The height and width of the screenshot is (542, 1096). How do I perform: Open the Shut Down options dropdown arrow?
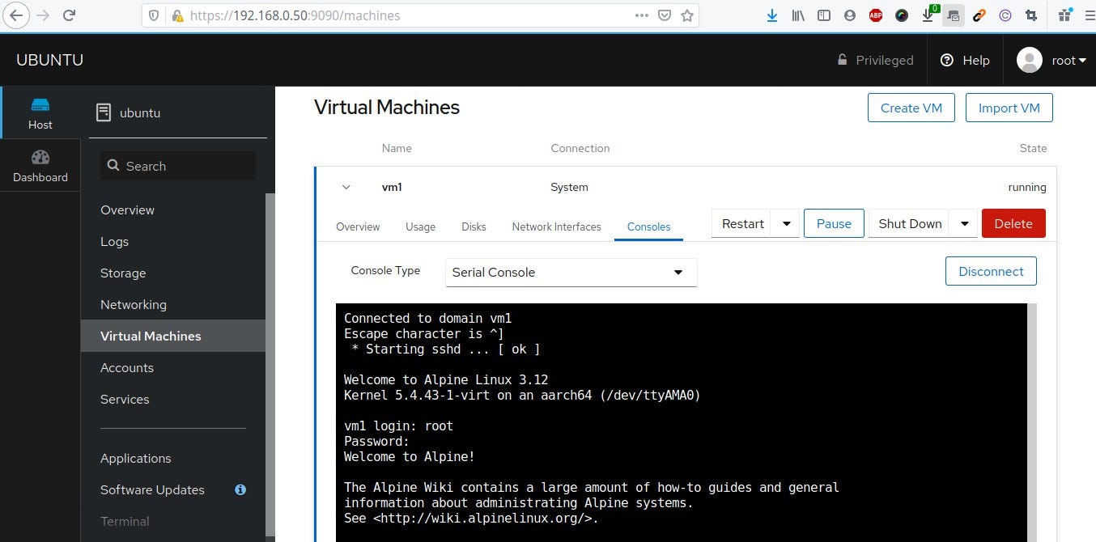[x=964, y=224]
